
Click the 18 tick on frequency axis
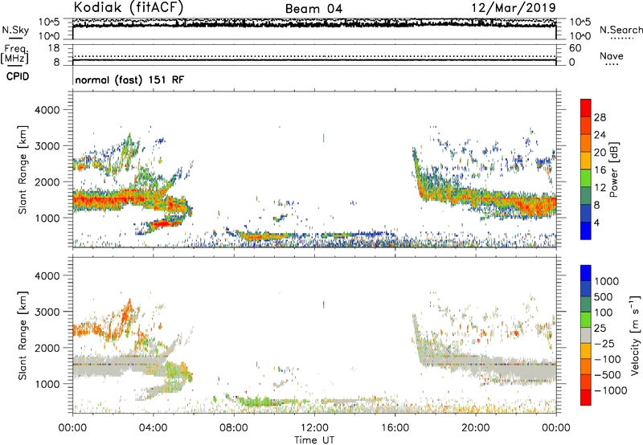pos(54,48)
